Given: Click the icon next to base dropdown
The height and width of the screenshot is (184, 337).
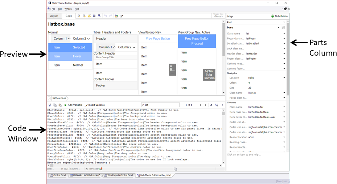Looking at the screenshot, I should (284, 28).
